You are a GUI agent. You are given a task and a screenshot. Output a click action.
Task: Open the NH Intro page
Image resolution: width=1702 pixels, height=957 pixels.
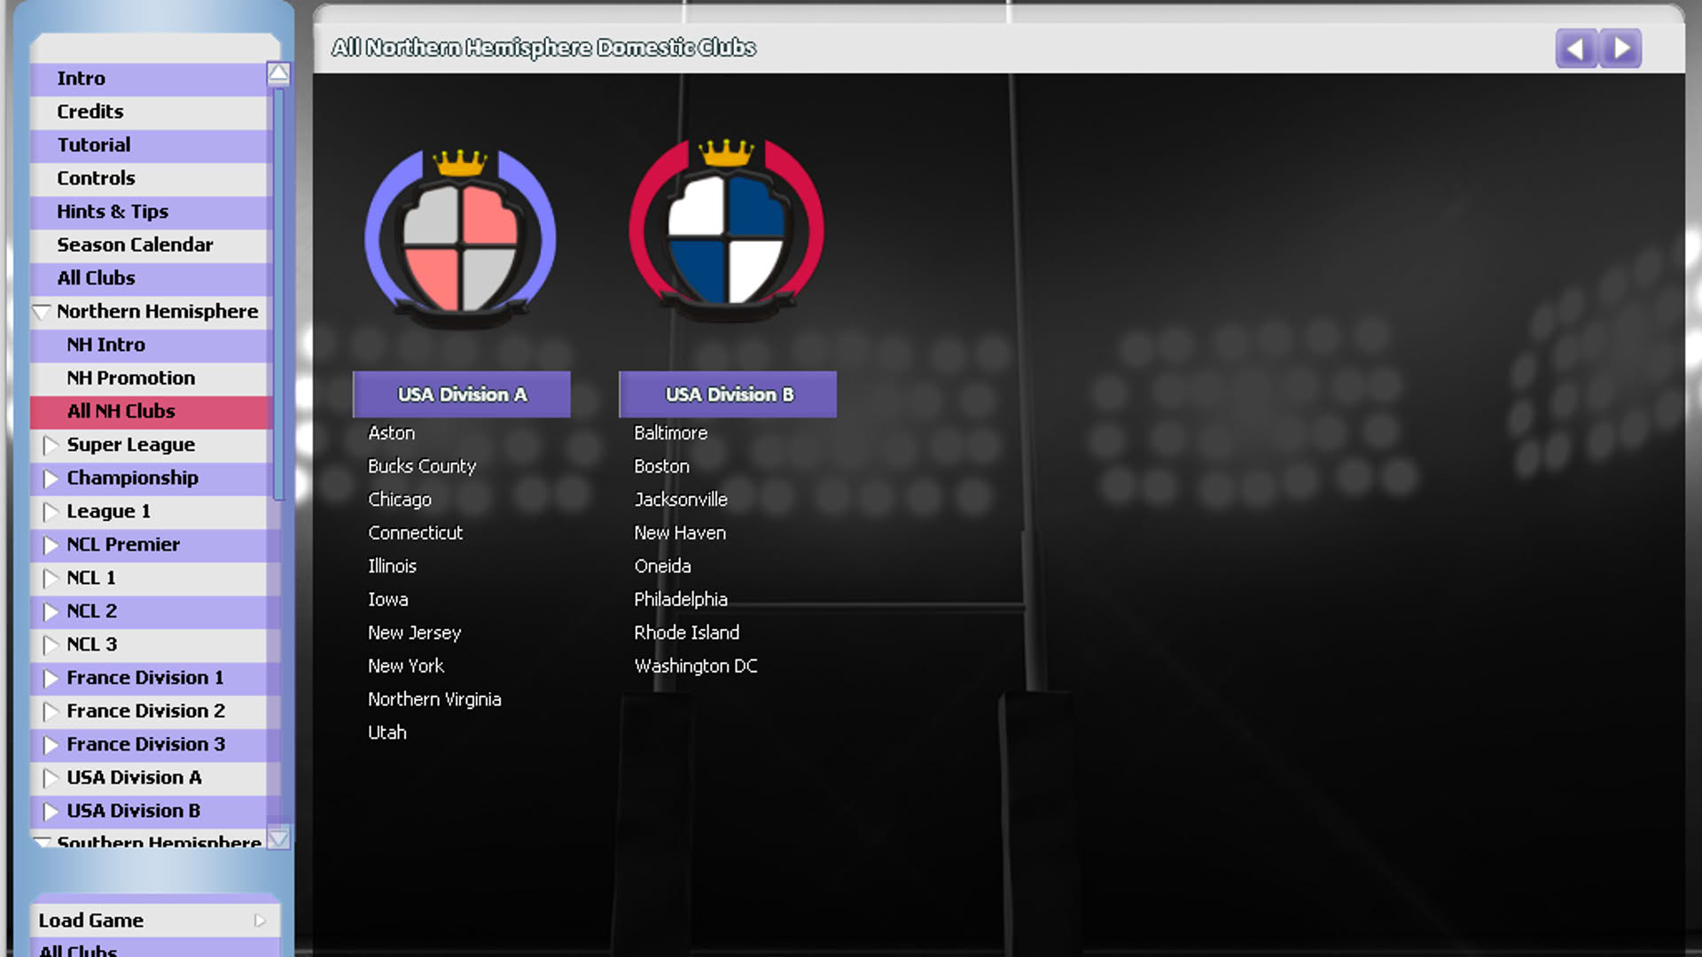148,345
